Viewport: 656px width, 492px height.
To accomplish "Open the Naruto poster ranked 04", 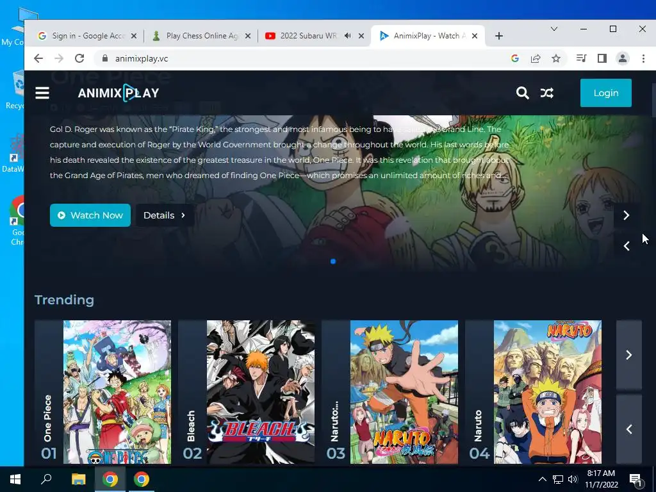I will [x=548, y=392].
